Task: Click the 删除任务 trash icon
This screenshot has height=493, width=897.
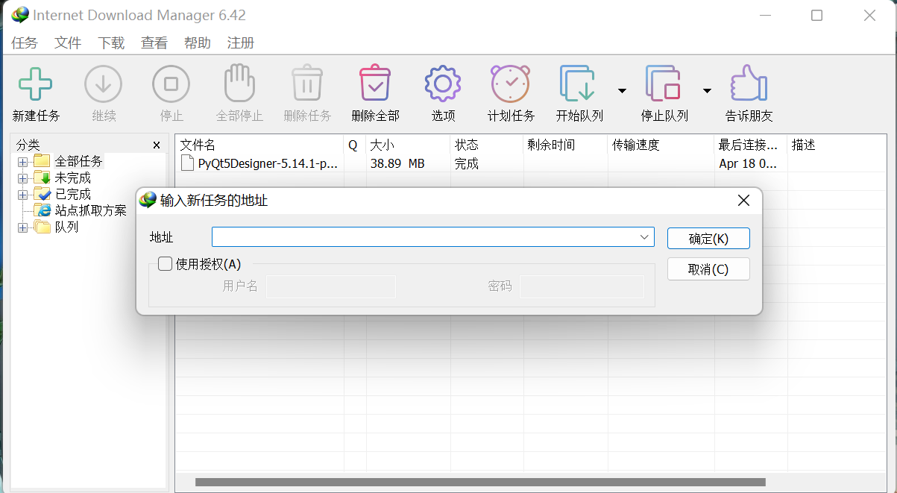Action: (307, 83)
